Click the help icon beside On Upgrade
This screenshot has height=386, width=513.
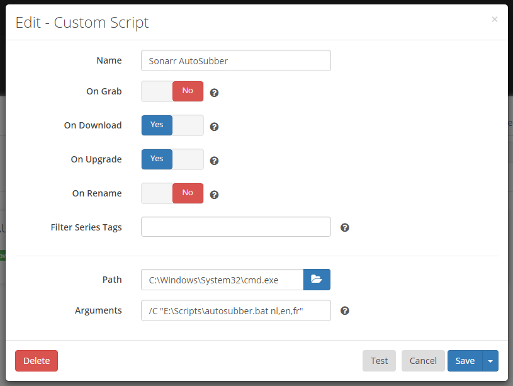[x=214, y=161]
